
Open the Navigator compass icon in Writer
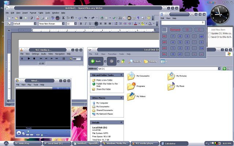click(x=124, y=18)
